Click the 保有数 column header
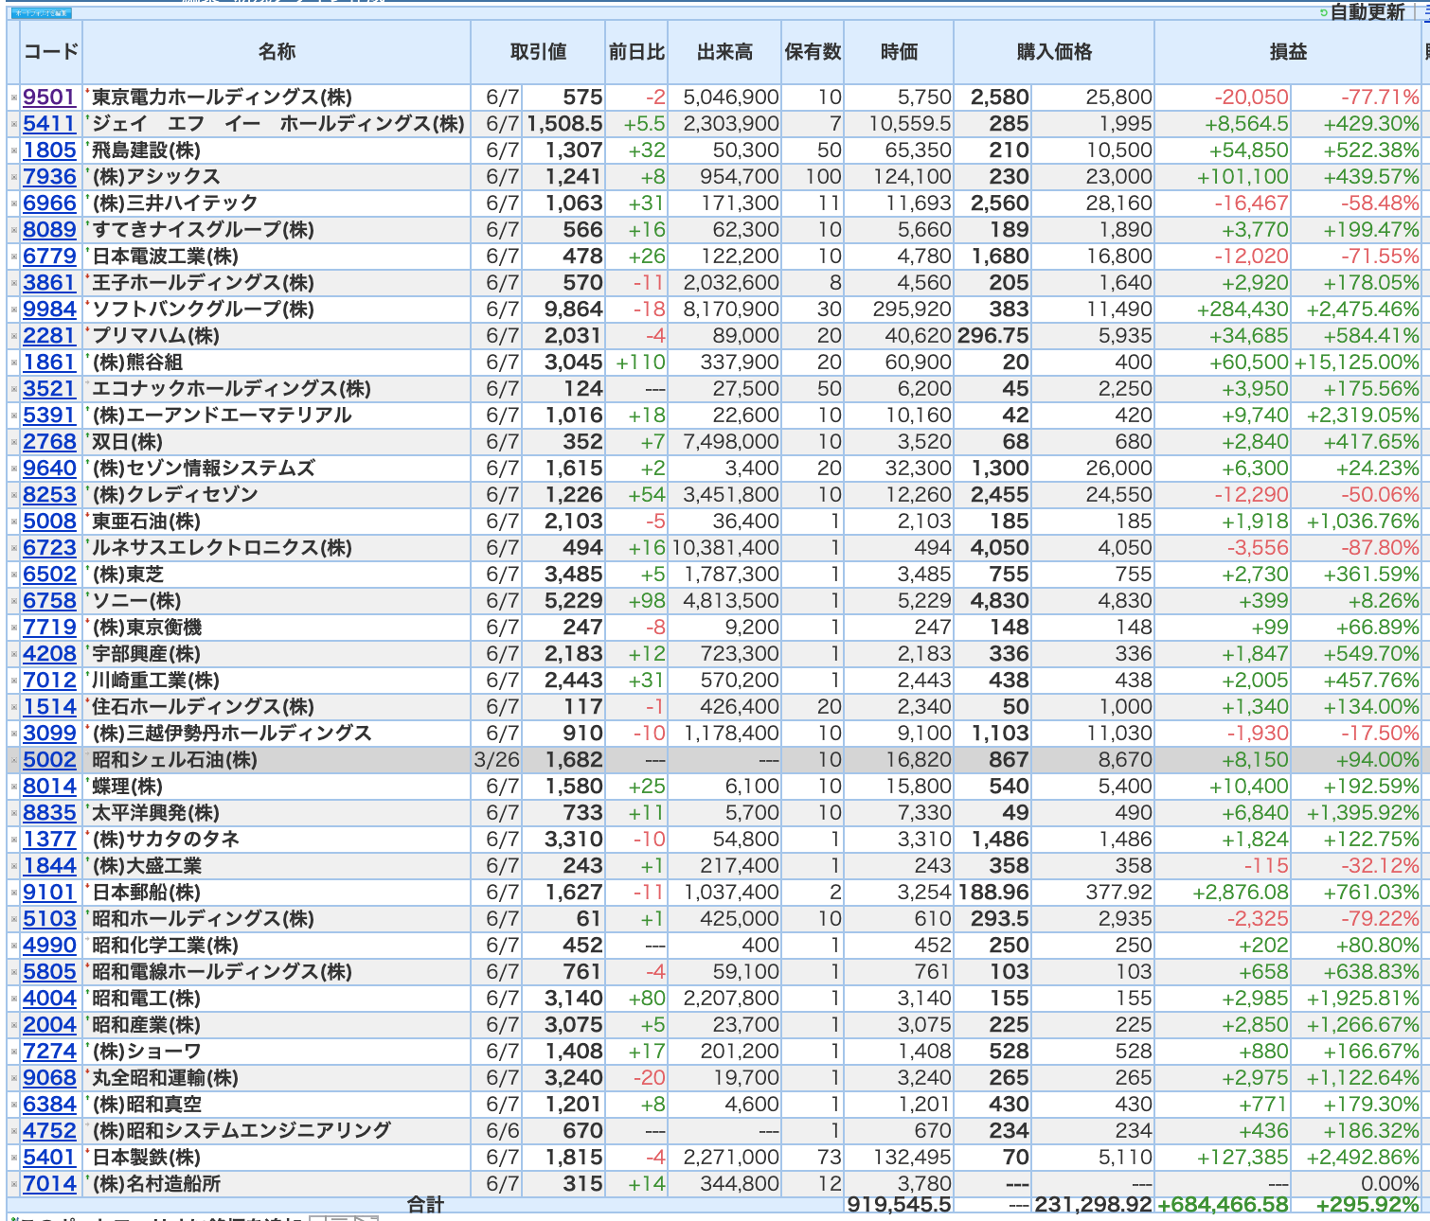The height and width of the screenshot is (1221, 1430). [x=813, y=52]
